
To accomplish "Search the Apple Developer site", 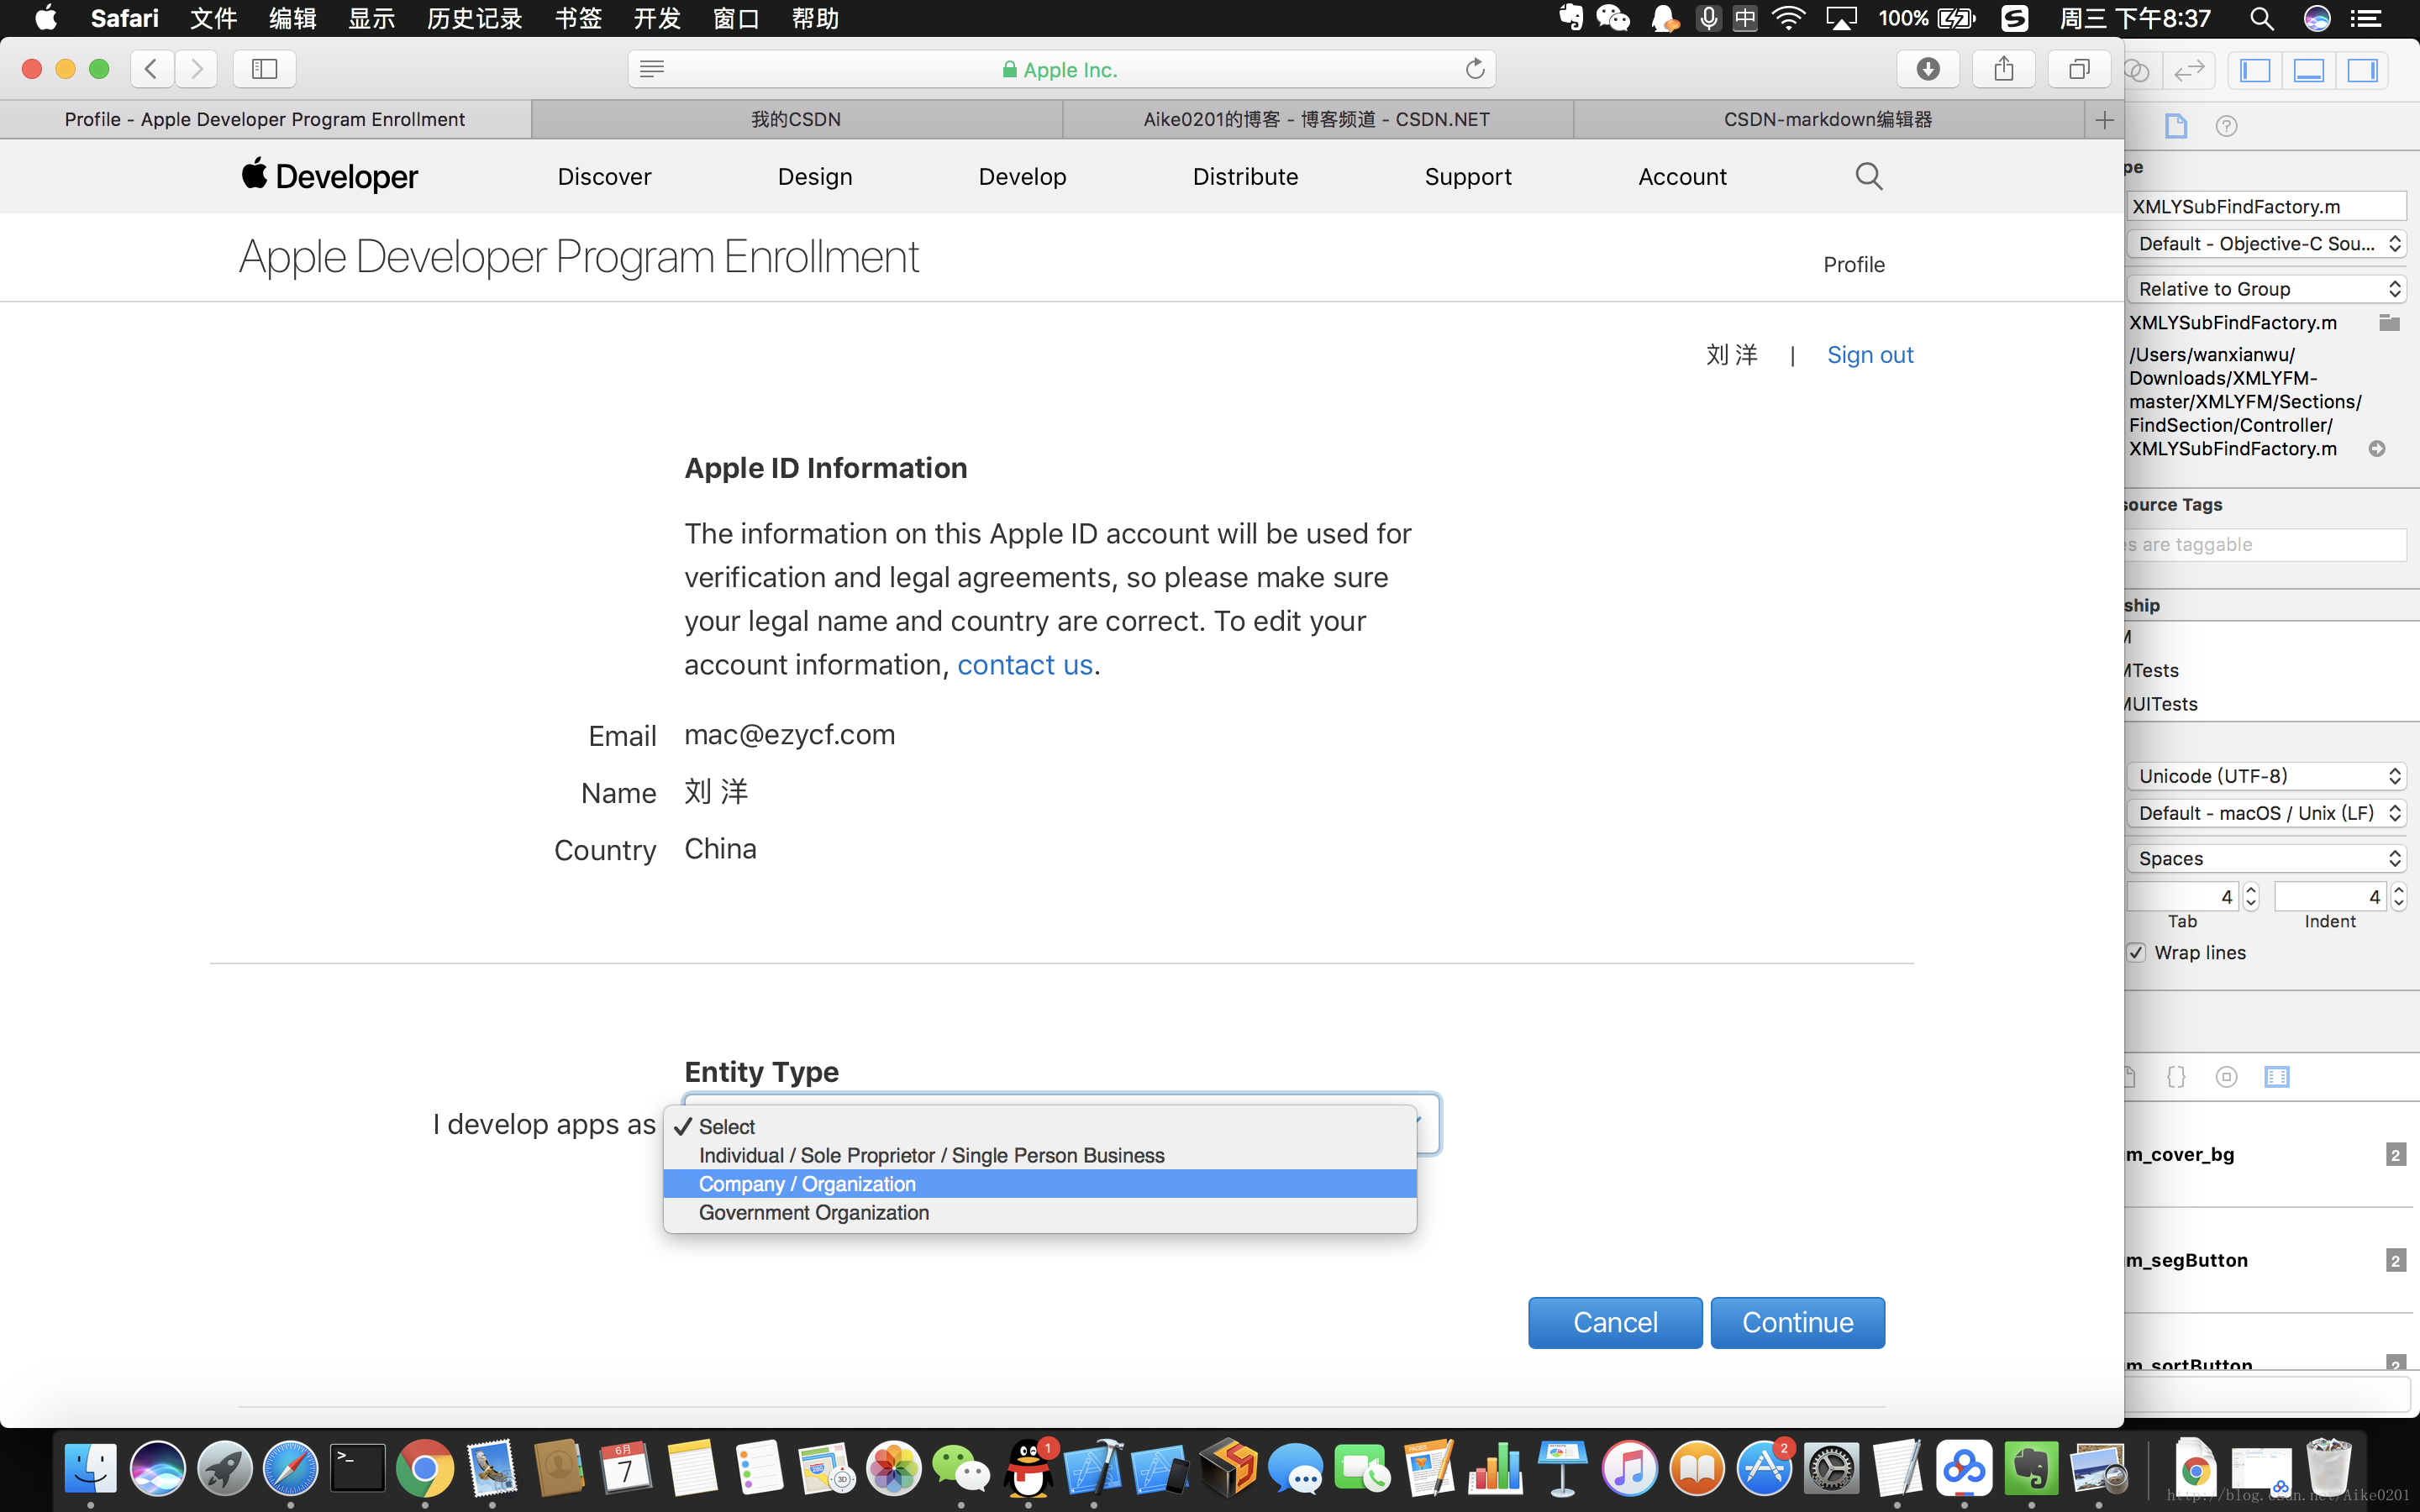I will click(x=1868, y=176).
